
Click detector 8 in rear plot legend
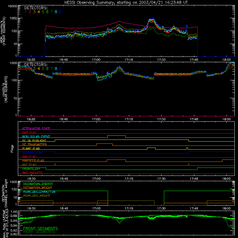[x=56, y=69]
